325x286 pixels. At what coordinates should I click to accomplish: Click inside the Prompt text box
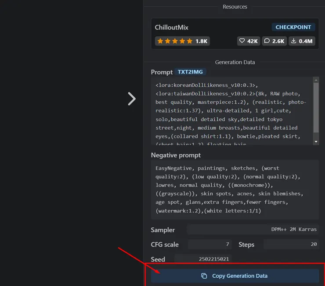(232, 111)
